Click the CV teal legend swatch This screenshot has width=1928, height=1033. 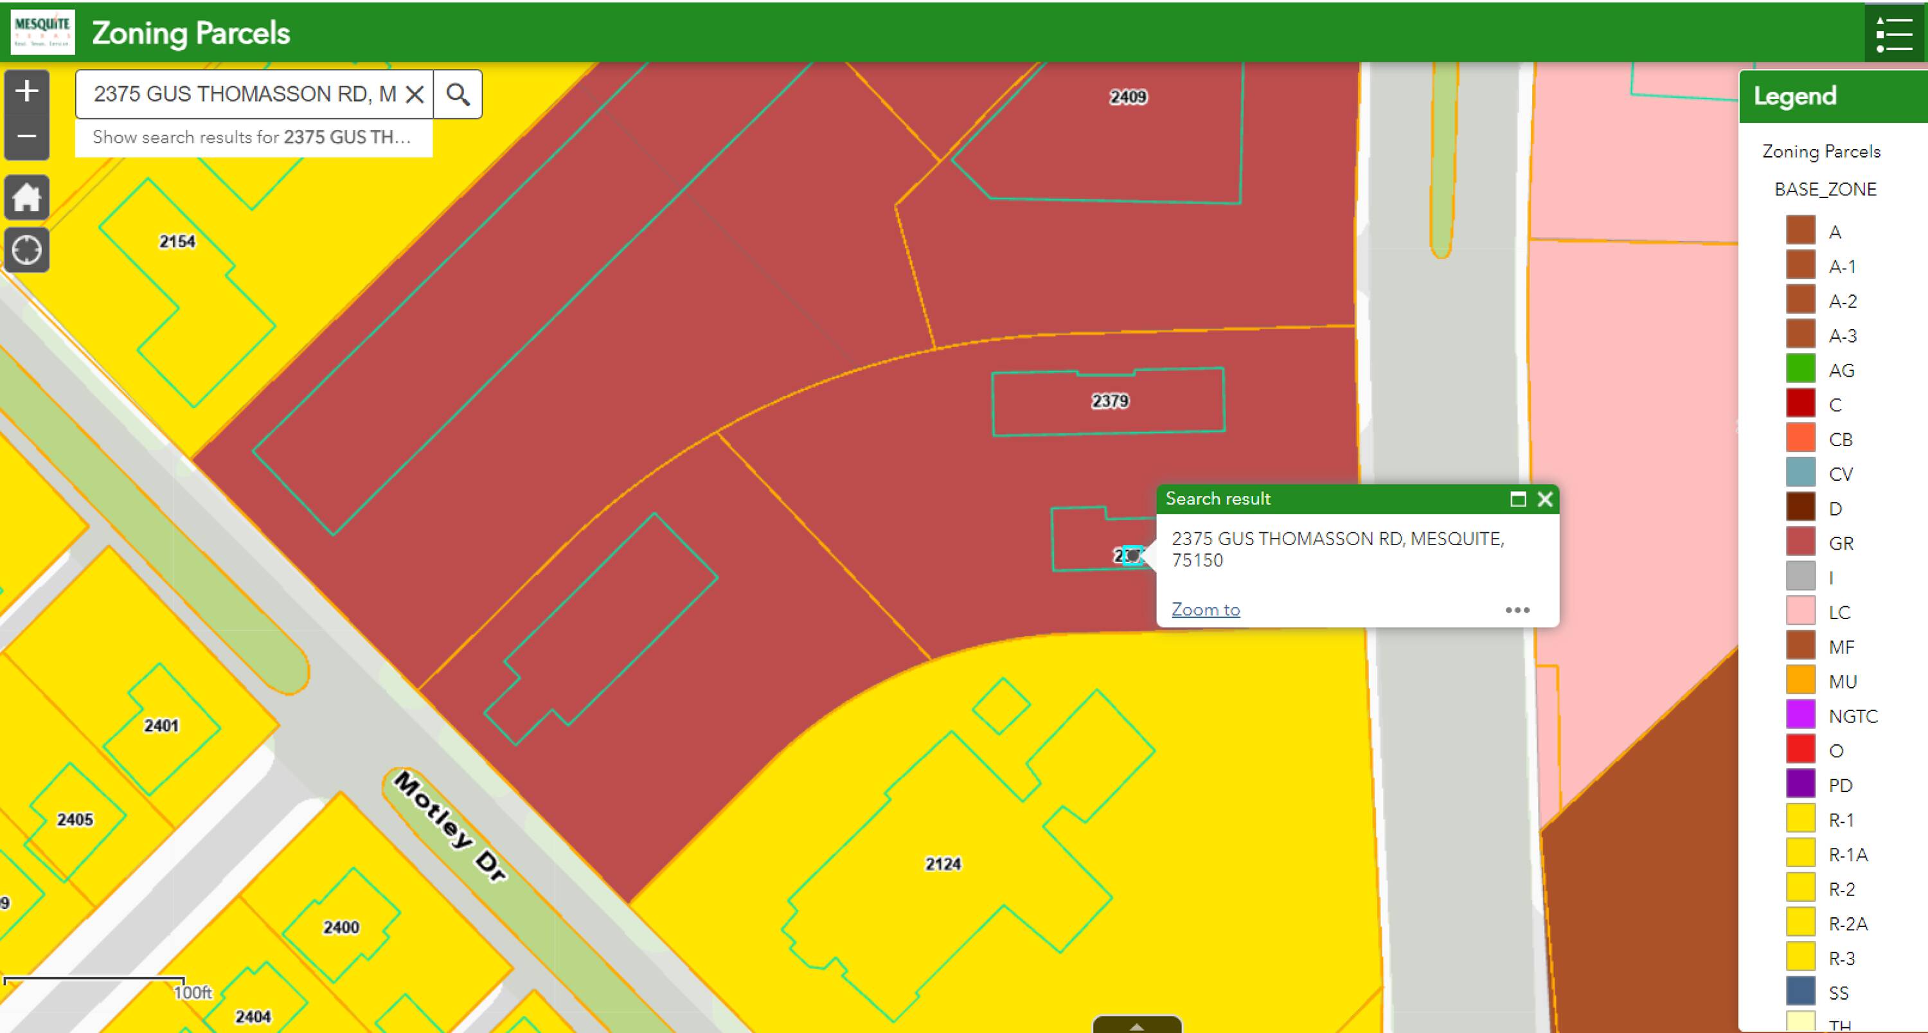[1800, 473]
